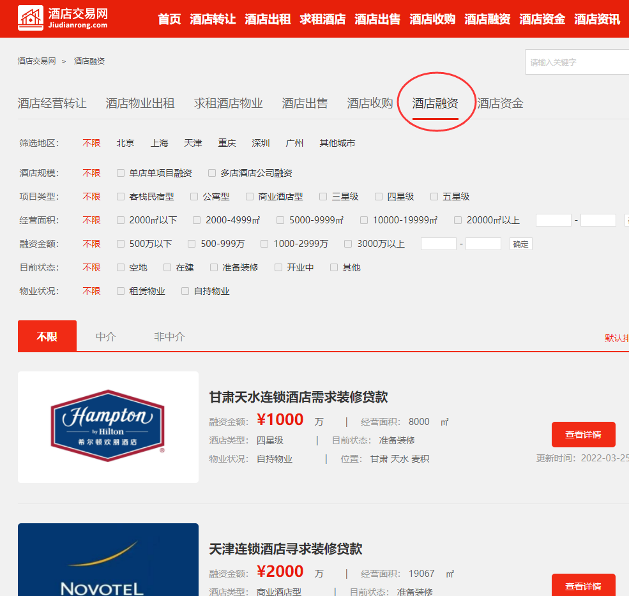
Task: Choose 其他城市 region filter
Action: click(337, 143)
